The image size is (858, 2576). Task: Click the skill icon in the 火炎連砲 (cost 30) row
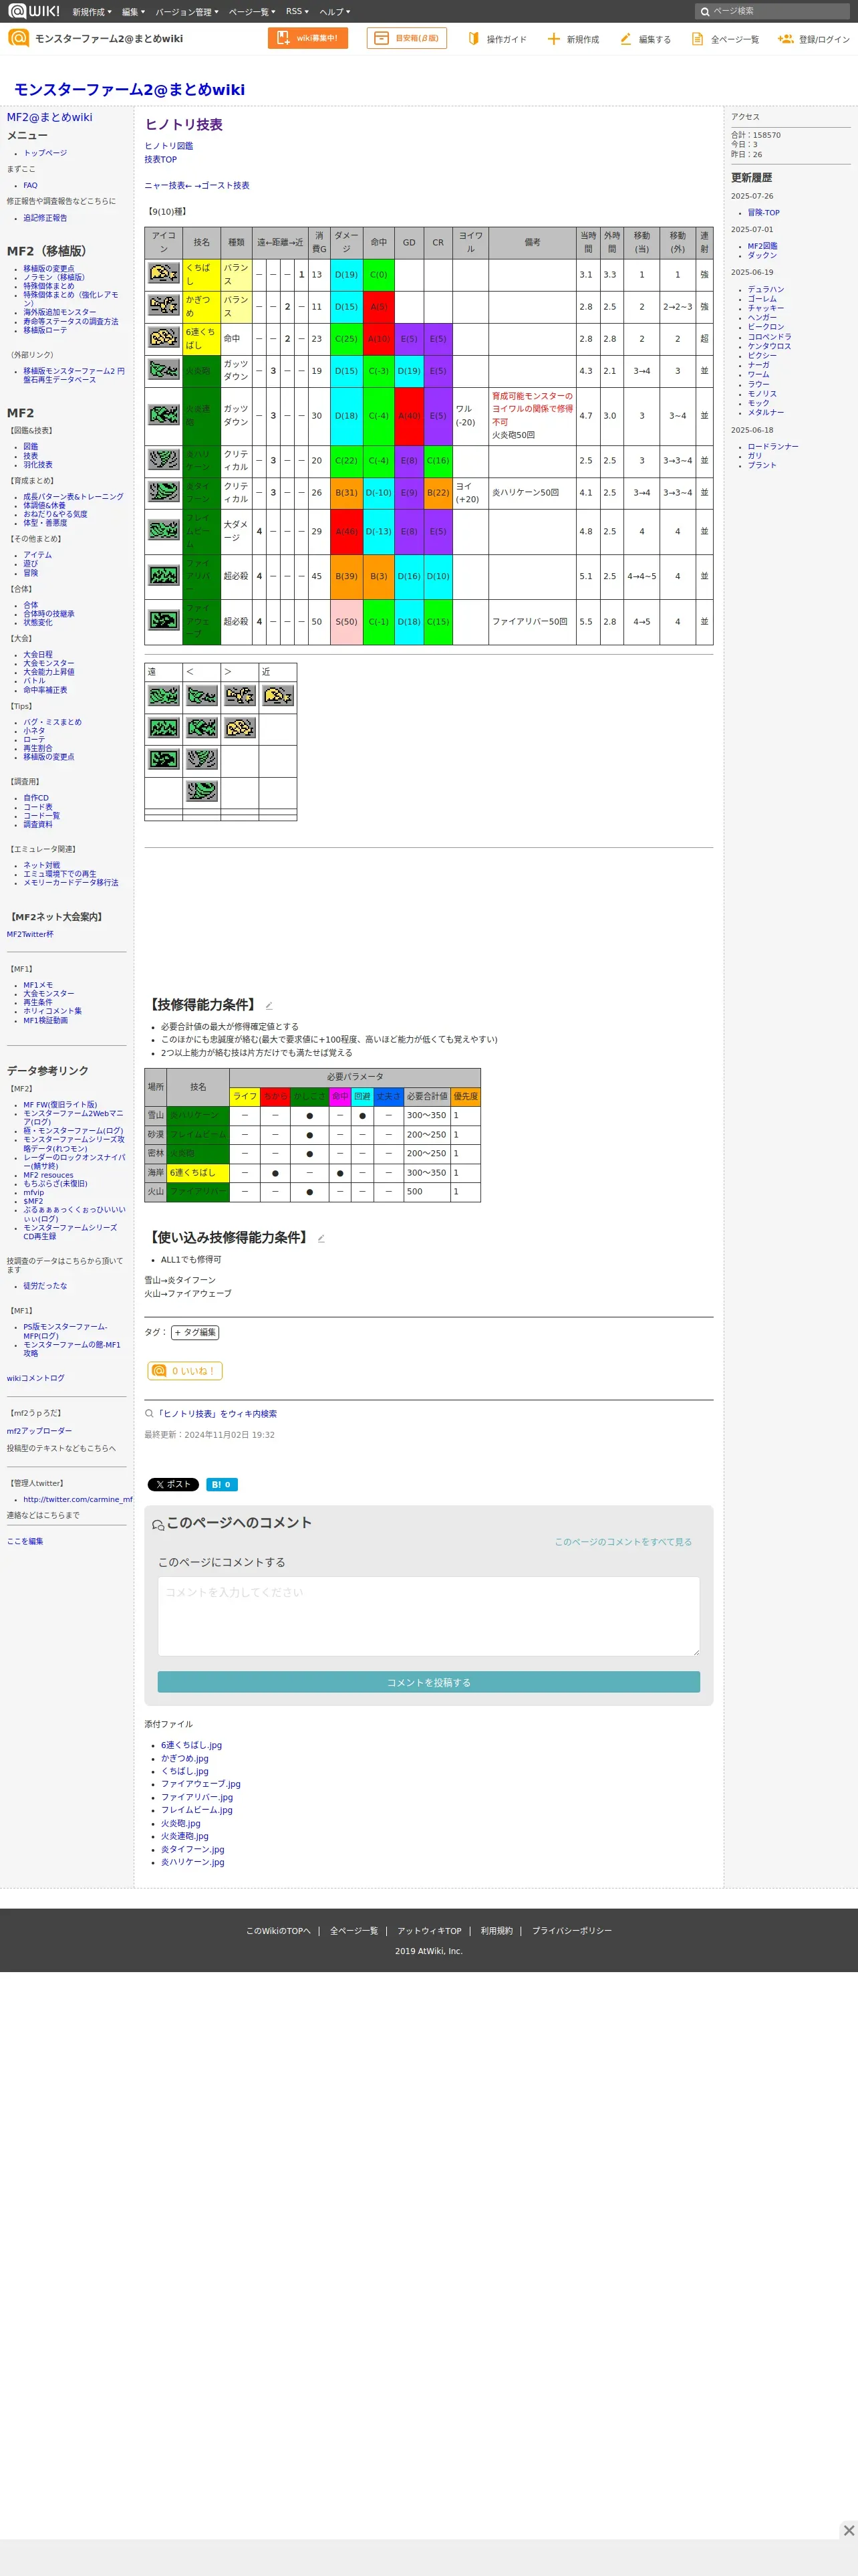coord(164,414)
